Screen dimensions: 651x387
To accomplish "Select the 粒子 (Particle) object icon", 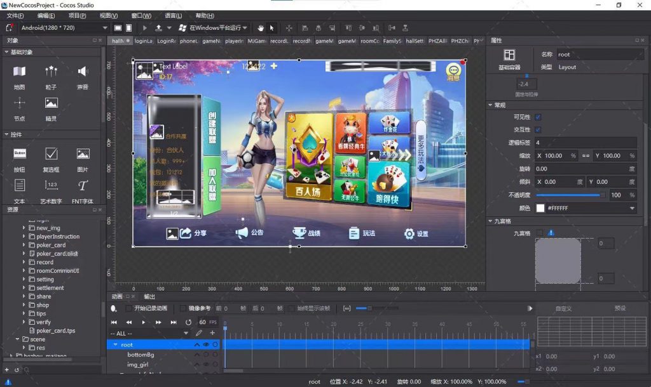I will point(51,72).
